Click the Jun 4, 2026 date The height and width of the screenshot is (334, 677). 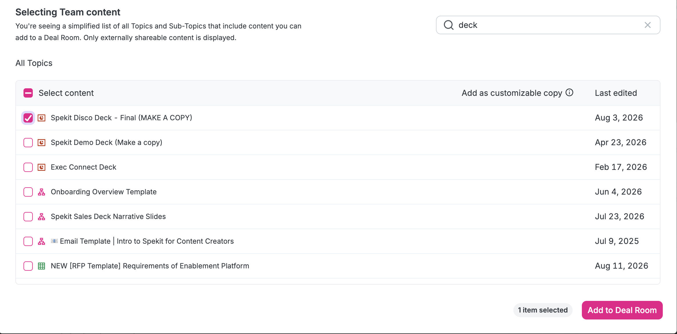pyautogui.click(x=618, y=192)
